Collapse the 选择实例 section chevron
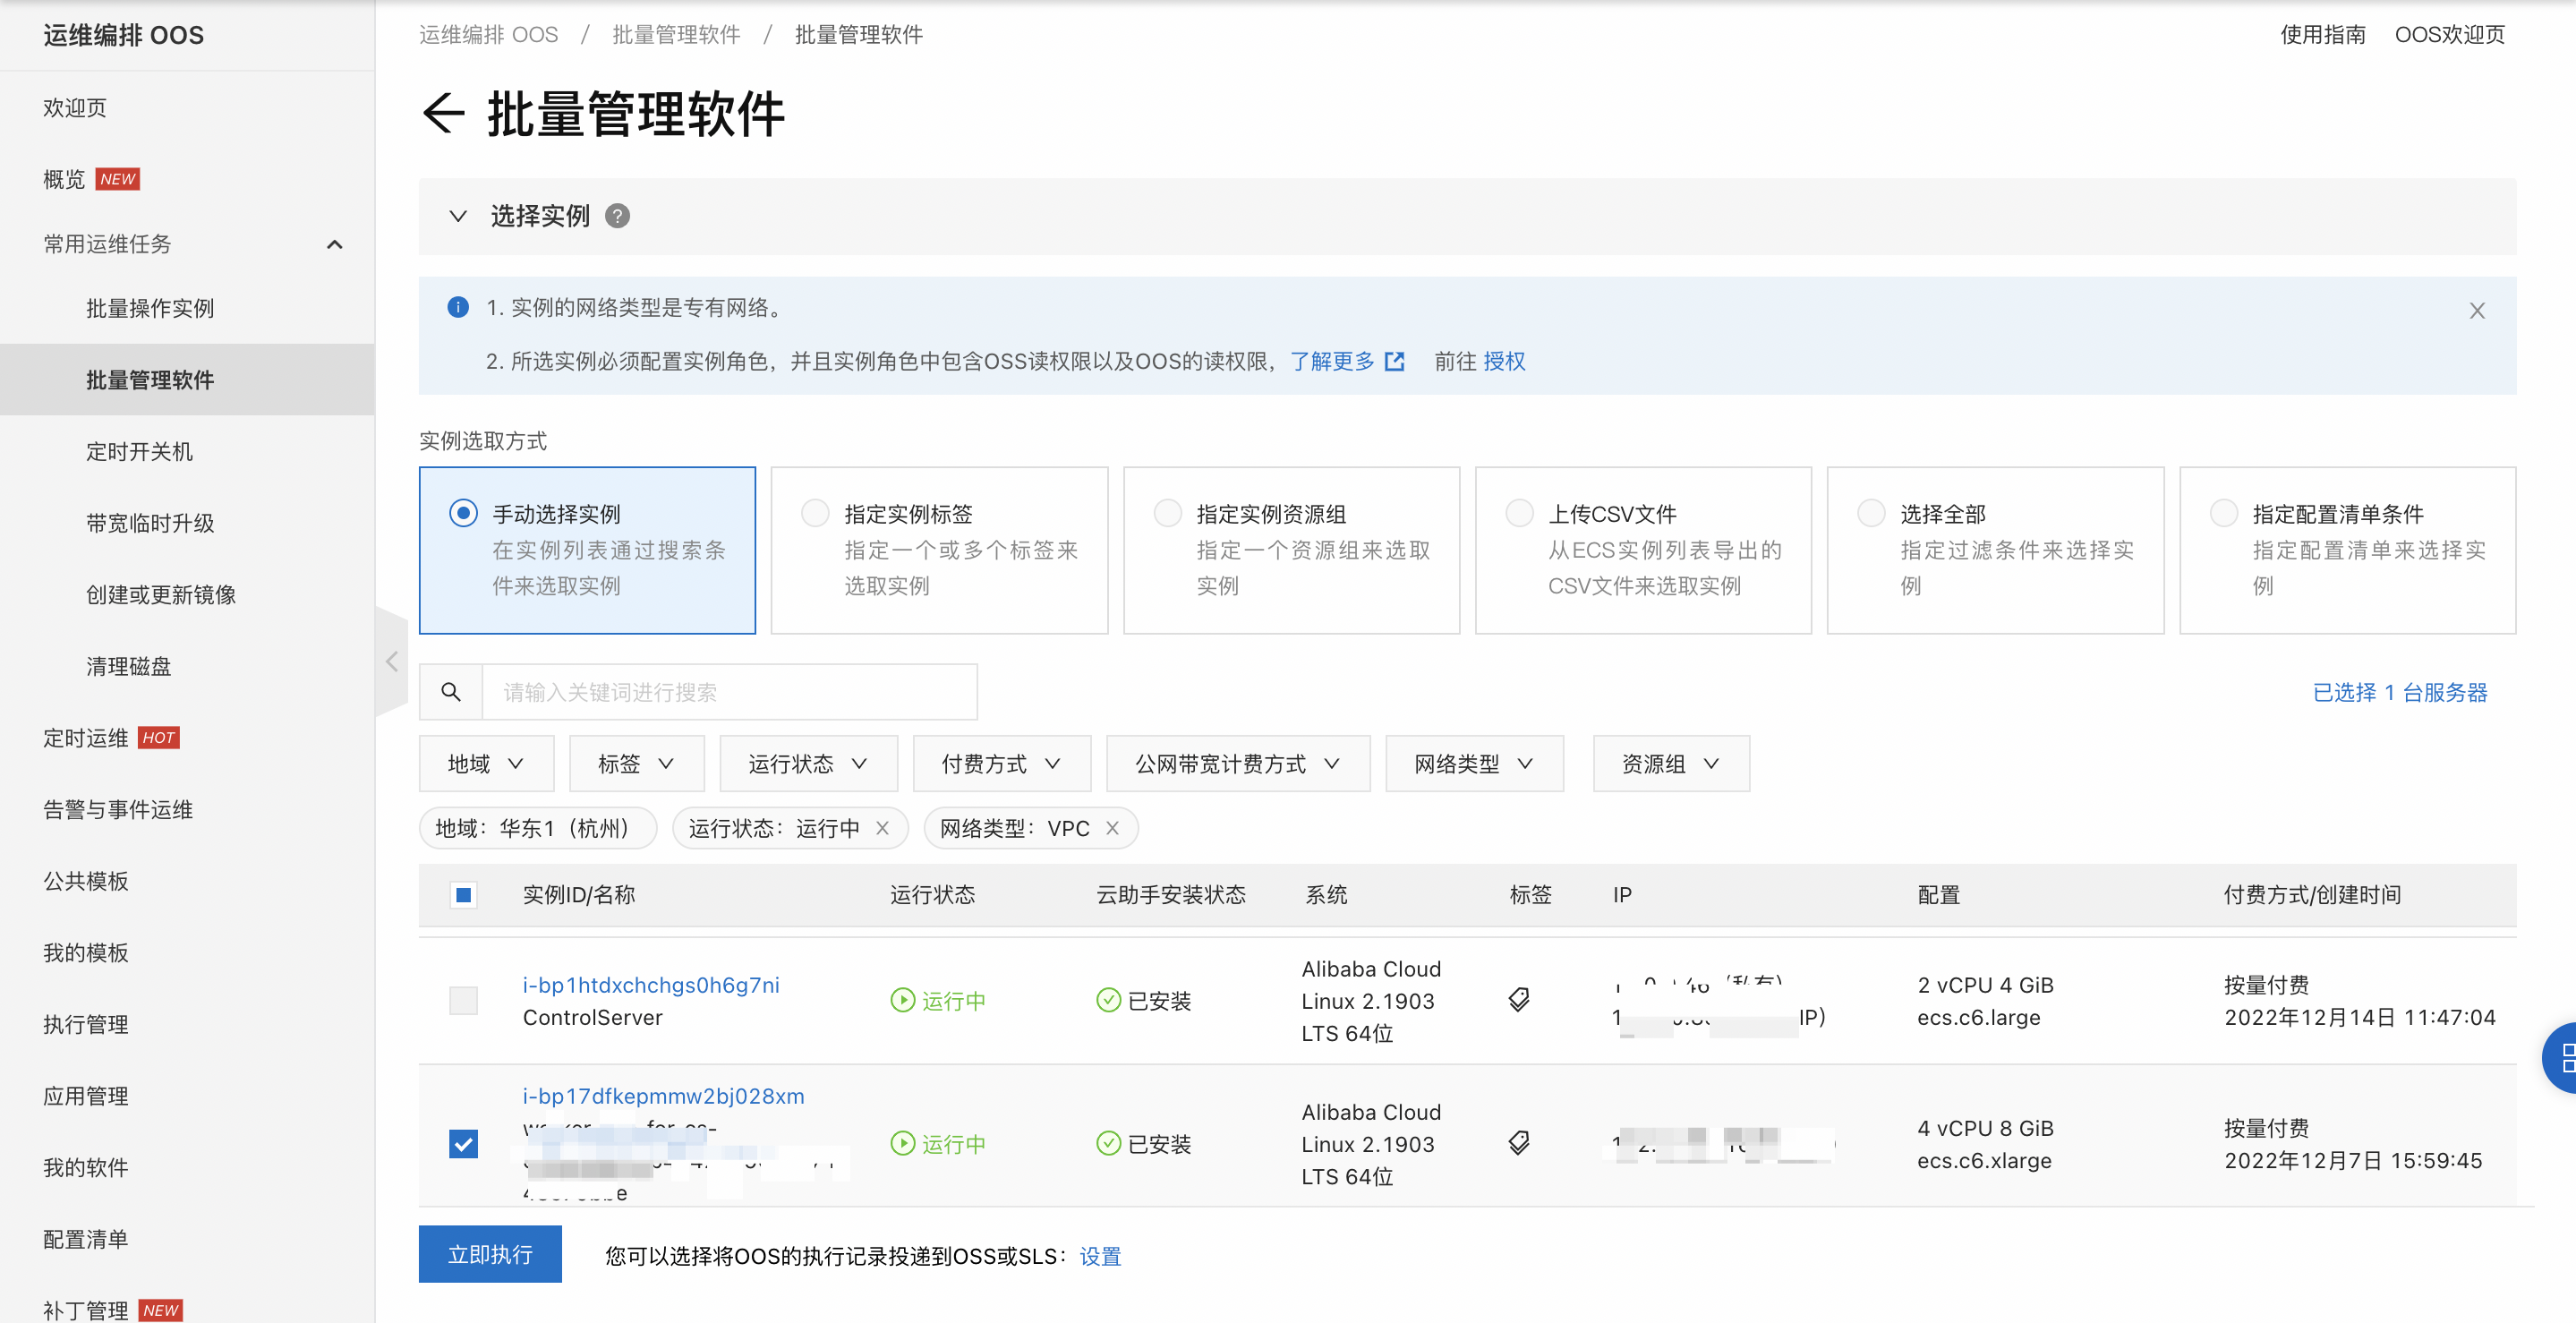This screenshot has height=1323, width=2576. 458,216
